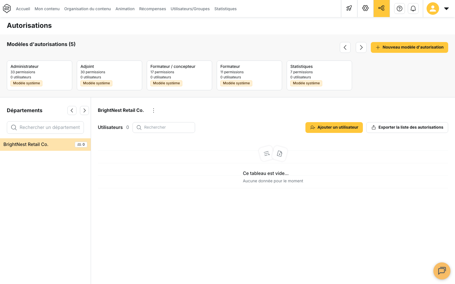The height and width of the screenshot is (284, 455).
Task: Collapse departments with left chevron
Action: (72, 110)
